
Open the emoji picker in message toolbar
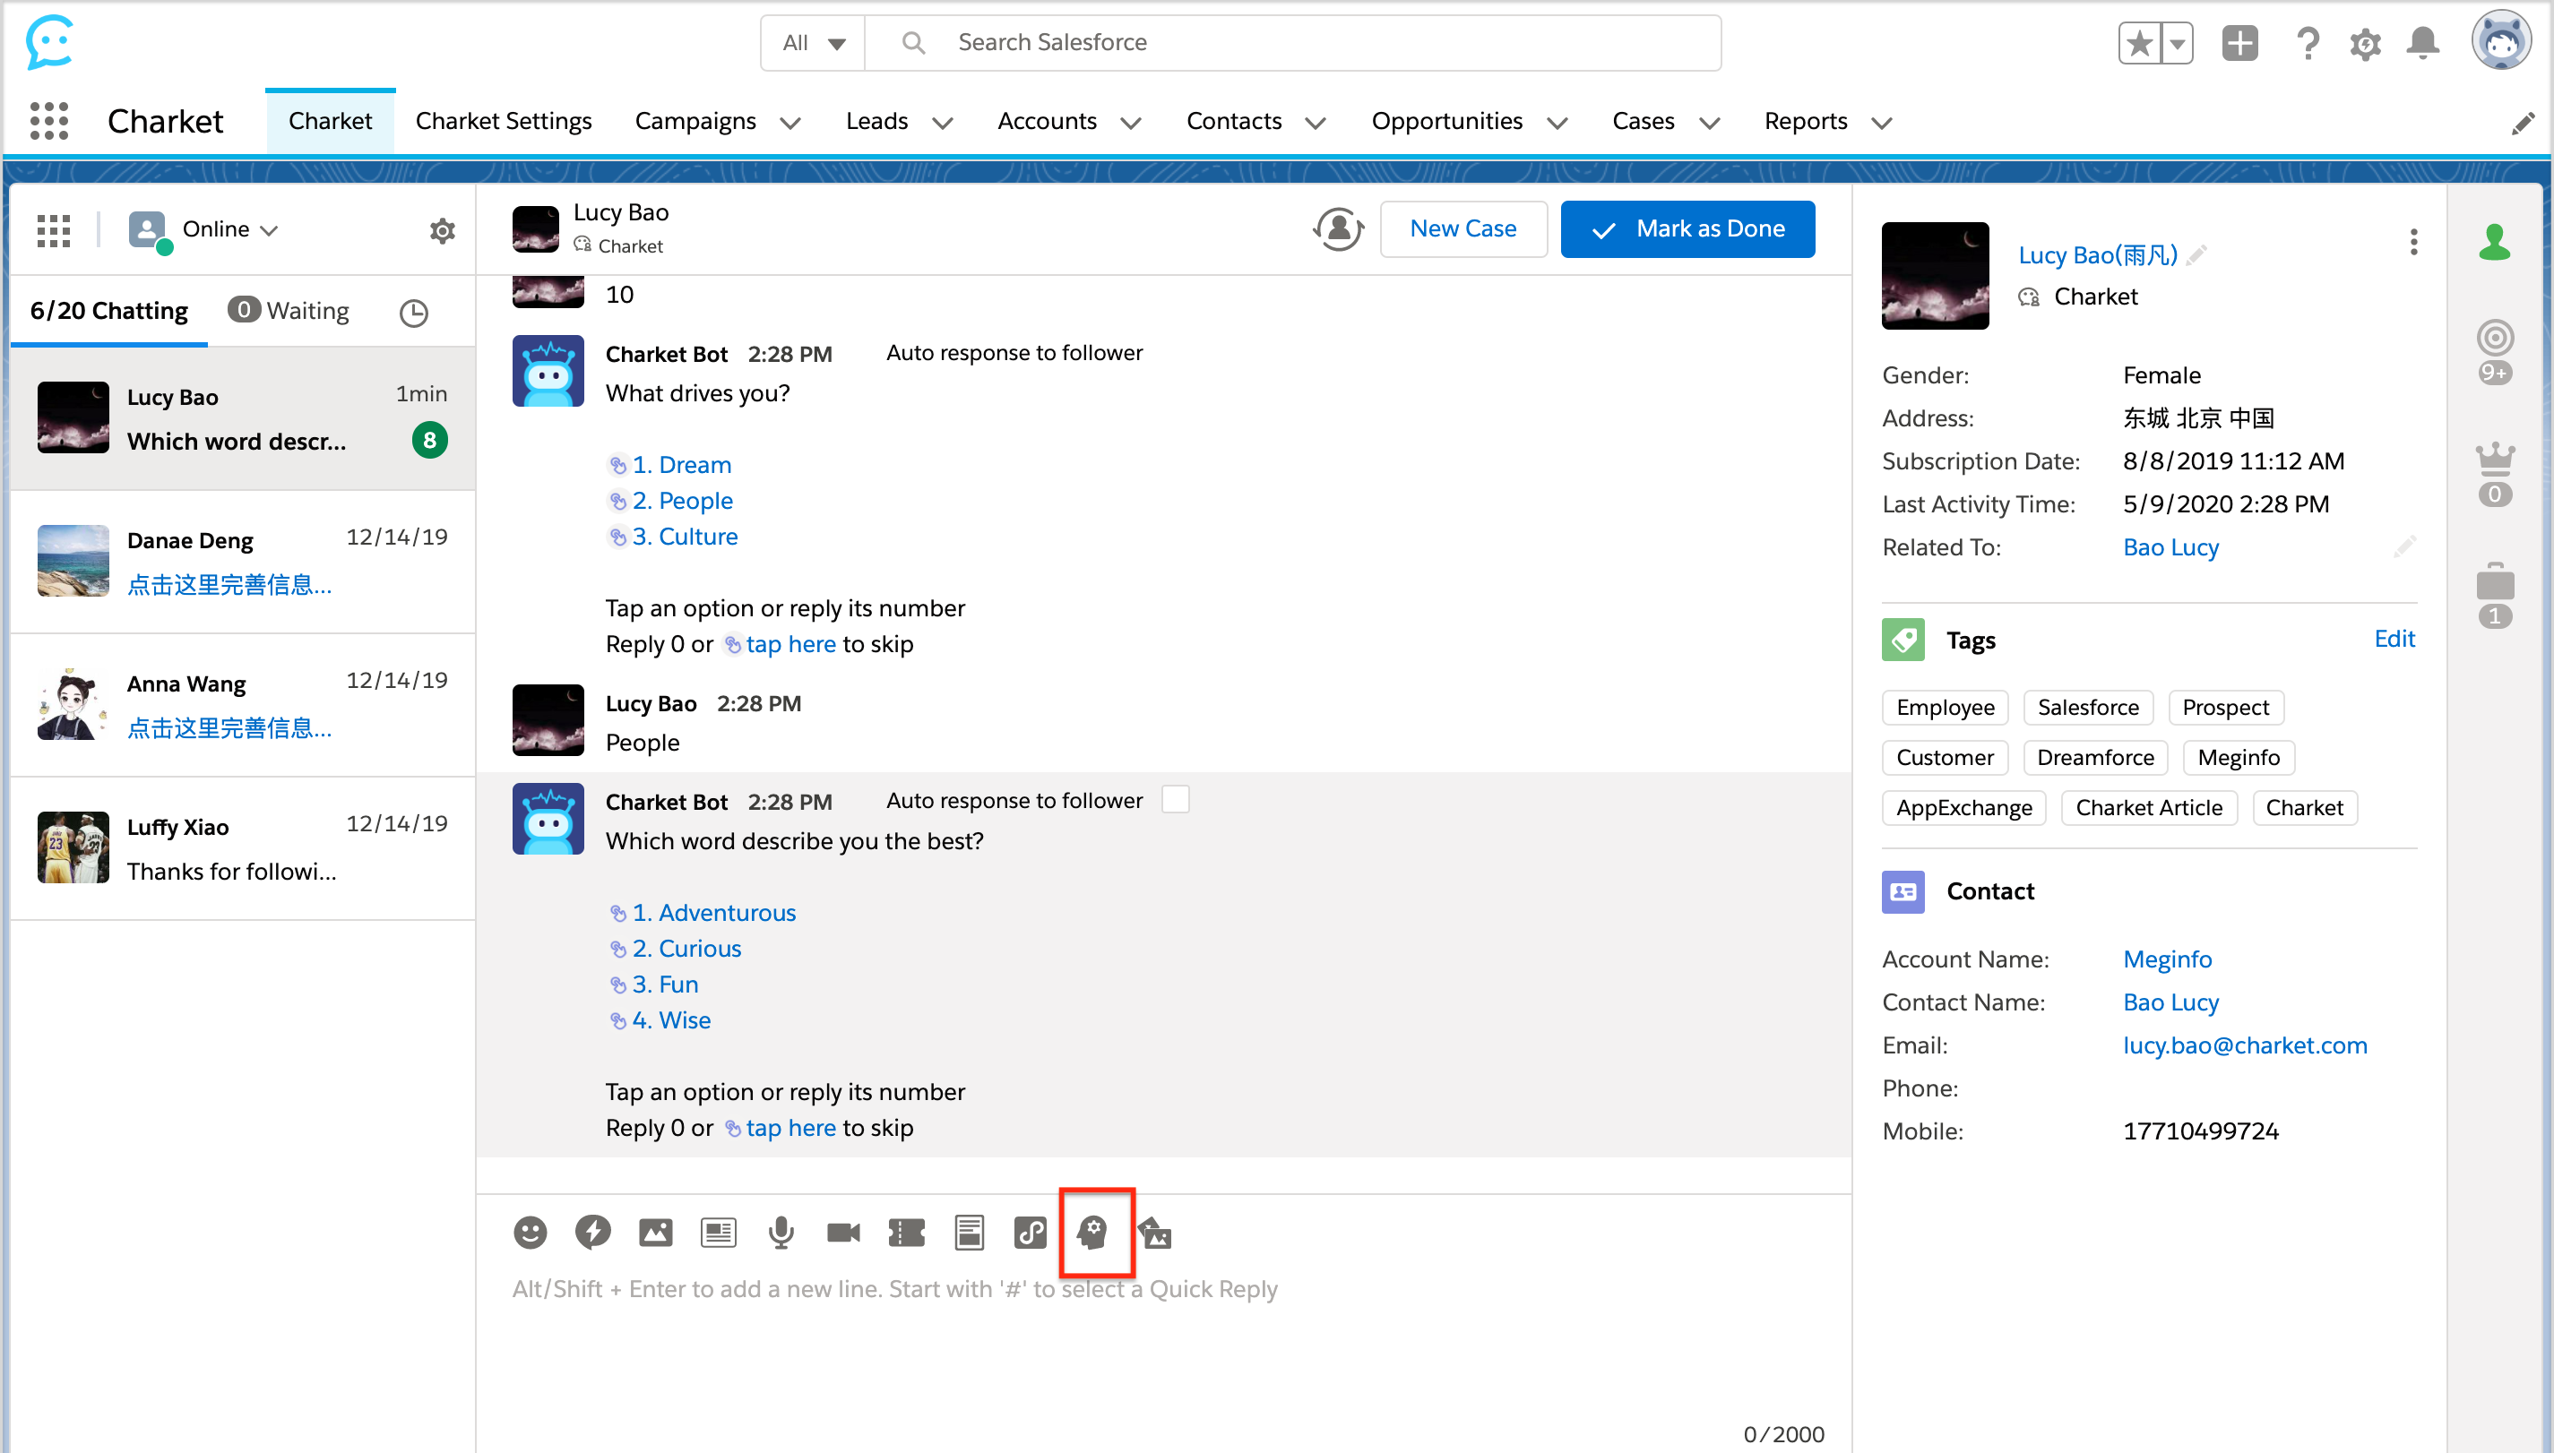530,1233
